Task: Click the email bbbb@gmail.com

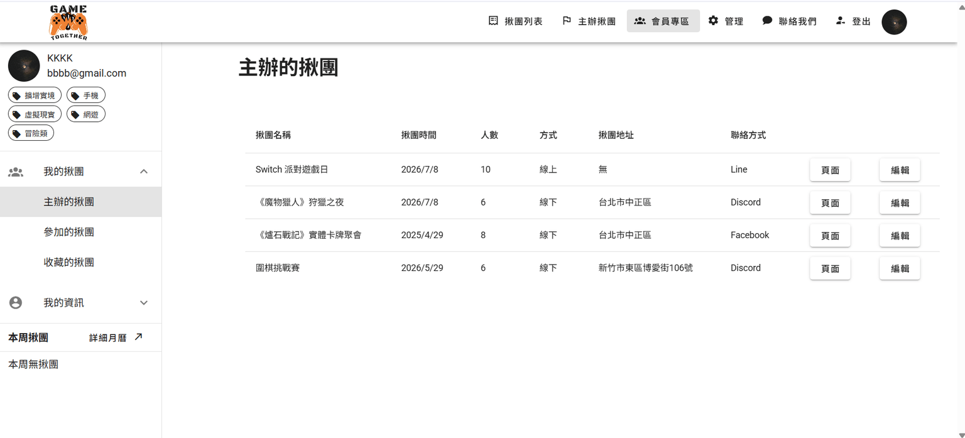Action: tap(87, 73)
